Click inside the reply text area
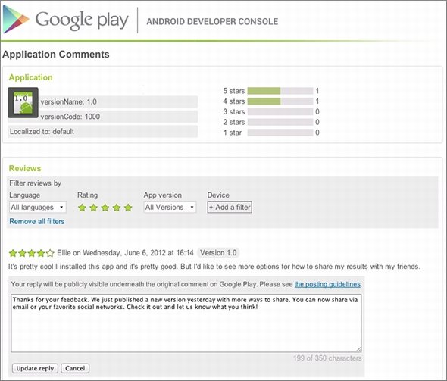This screenshot has width=447, height=381. [186, 323]
